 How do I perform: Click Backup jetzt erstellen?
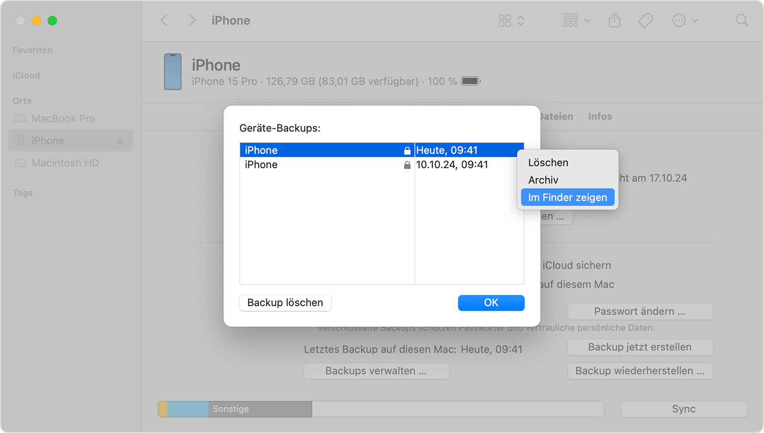coord(640,347)
